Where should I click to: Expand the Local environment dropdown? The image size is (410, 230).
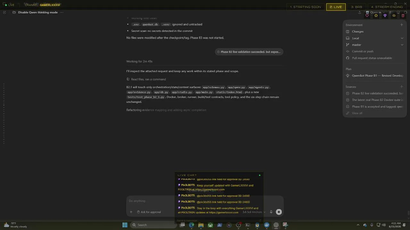tap(402, 38)
